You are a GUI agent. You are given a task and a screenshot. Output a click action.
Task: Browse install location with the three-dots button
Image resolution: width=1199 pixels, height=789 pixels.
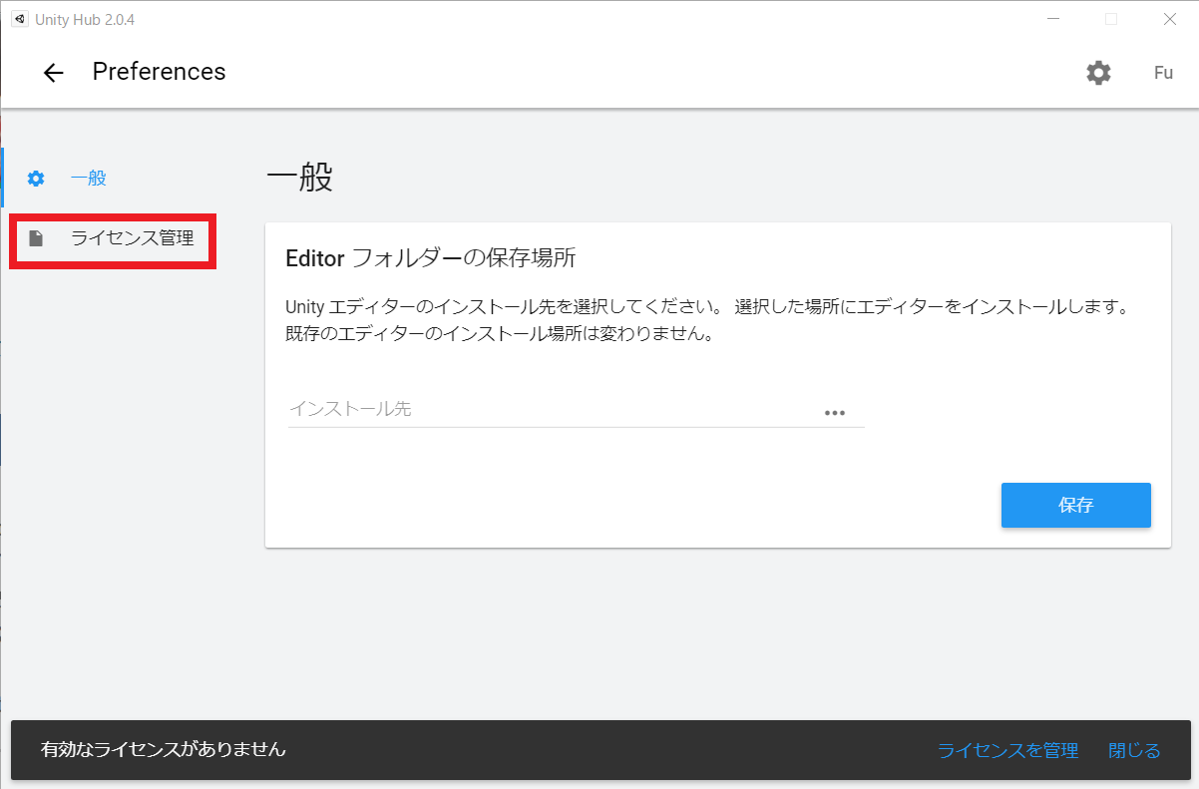(x=835, y=413)
